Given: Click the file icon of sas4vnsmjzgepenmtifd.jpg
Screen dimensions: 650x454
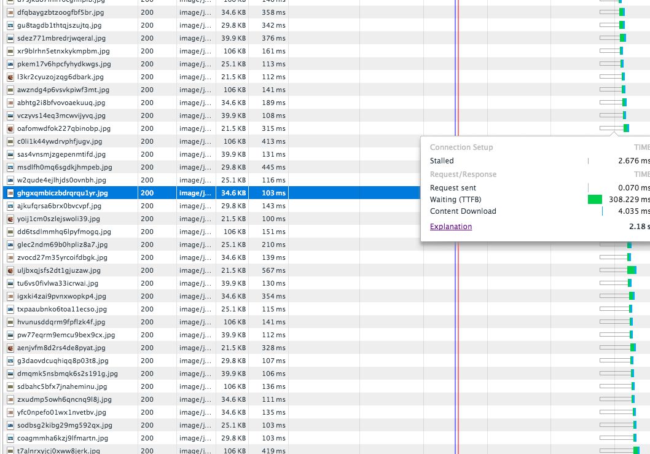Looking at the screenshot, I should point(10,154).
